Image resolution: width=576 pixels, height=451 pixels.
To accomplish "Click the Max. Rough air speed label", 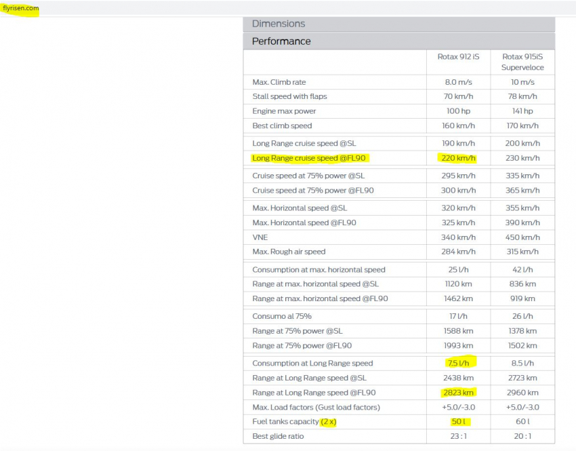I will (289, 252).
